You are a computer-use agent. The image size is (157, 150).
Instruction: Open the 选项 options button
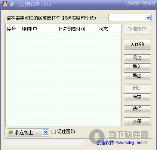point(137,109)
